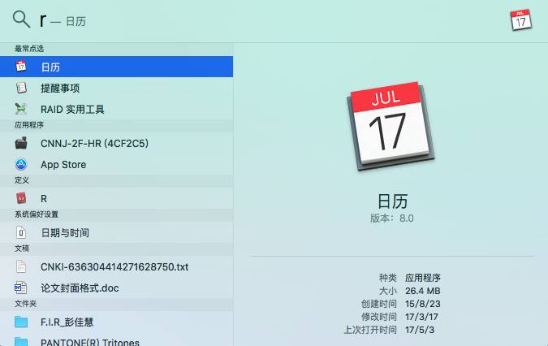Screen dimensions: 548x346
Task: Open the 提醒事项 Reminders result
Action: pyautogui.click(x=60, y=88)
